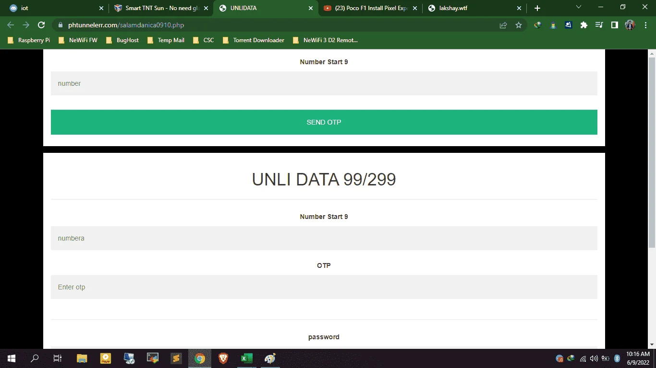Click the scrollbar down arrow
The image size is (656, 368).
(652, 344)
